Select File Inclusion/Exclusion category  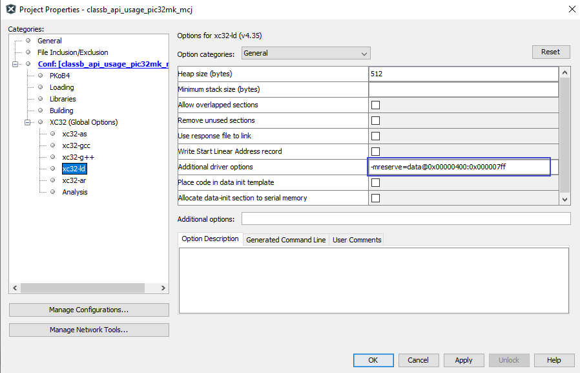(x=72, y=52)
